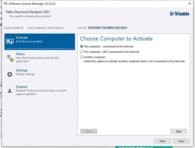The height and width of the screenshot is (148, 195).
Task: Click the Activate license key icon
Action: [x=10, y=42]
